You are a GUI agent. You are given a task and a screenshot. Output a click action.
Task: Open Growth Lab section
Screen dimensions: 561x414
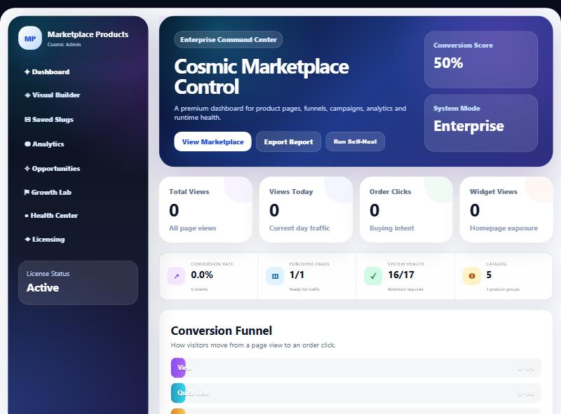coord(48,193)
